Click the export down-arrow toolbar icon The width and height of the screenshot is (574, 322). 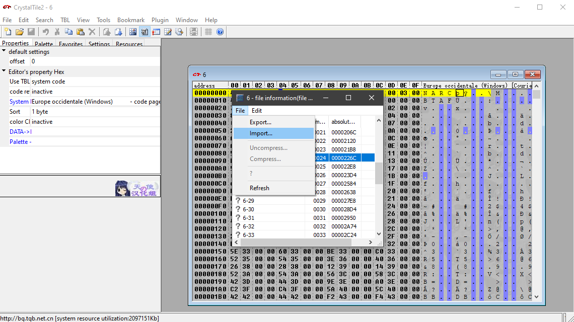[x=118, y=32]
